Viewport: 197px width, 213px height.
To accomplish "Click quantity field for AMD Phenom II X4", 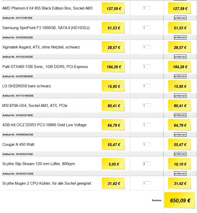I will (147, 8).
